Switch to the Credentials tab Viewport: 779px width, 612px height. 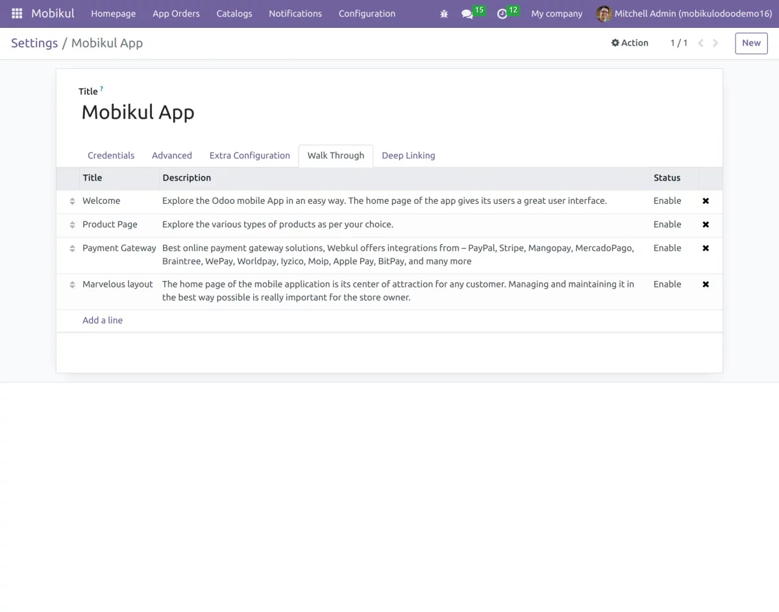pos(111,156)
